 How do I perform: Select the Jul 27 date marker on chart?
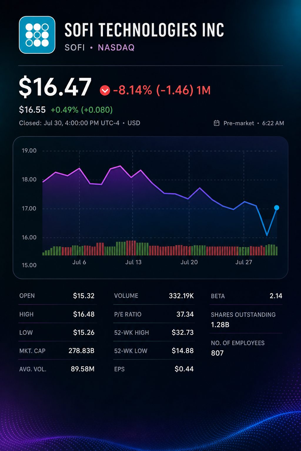pos(244,262)
